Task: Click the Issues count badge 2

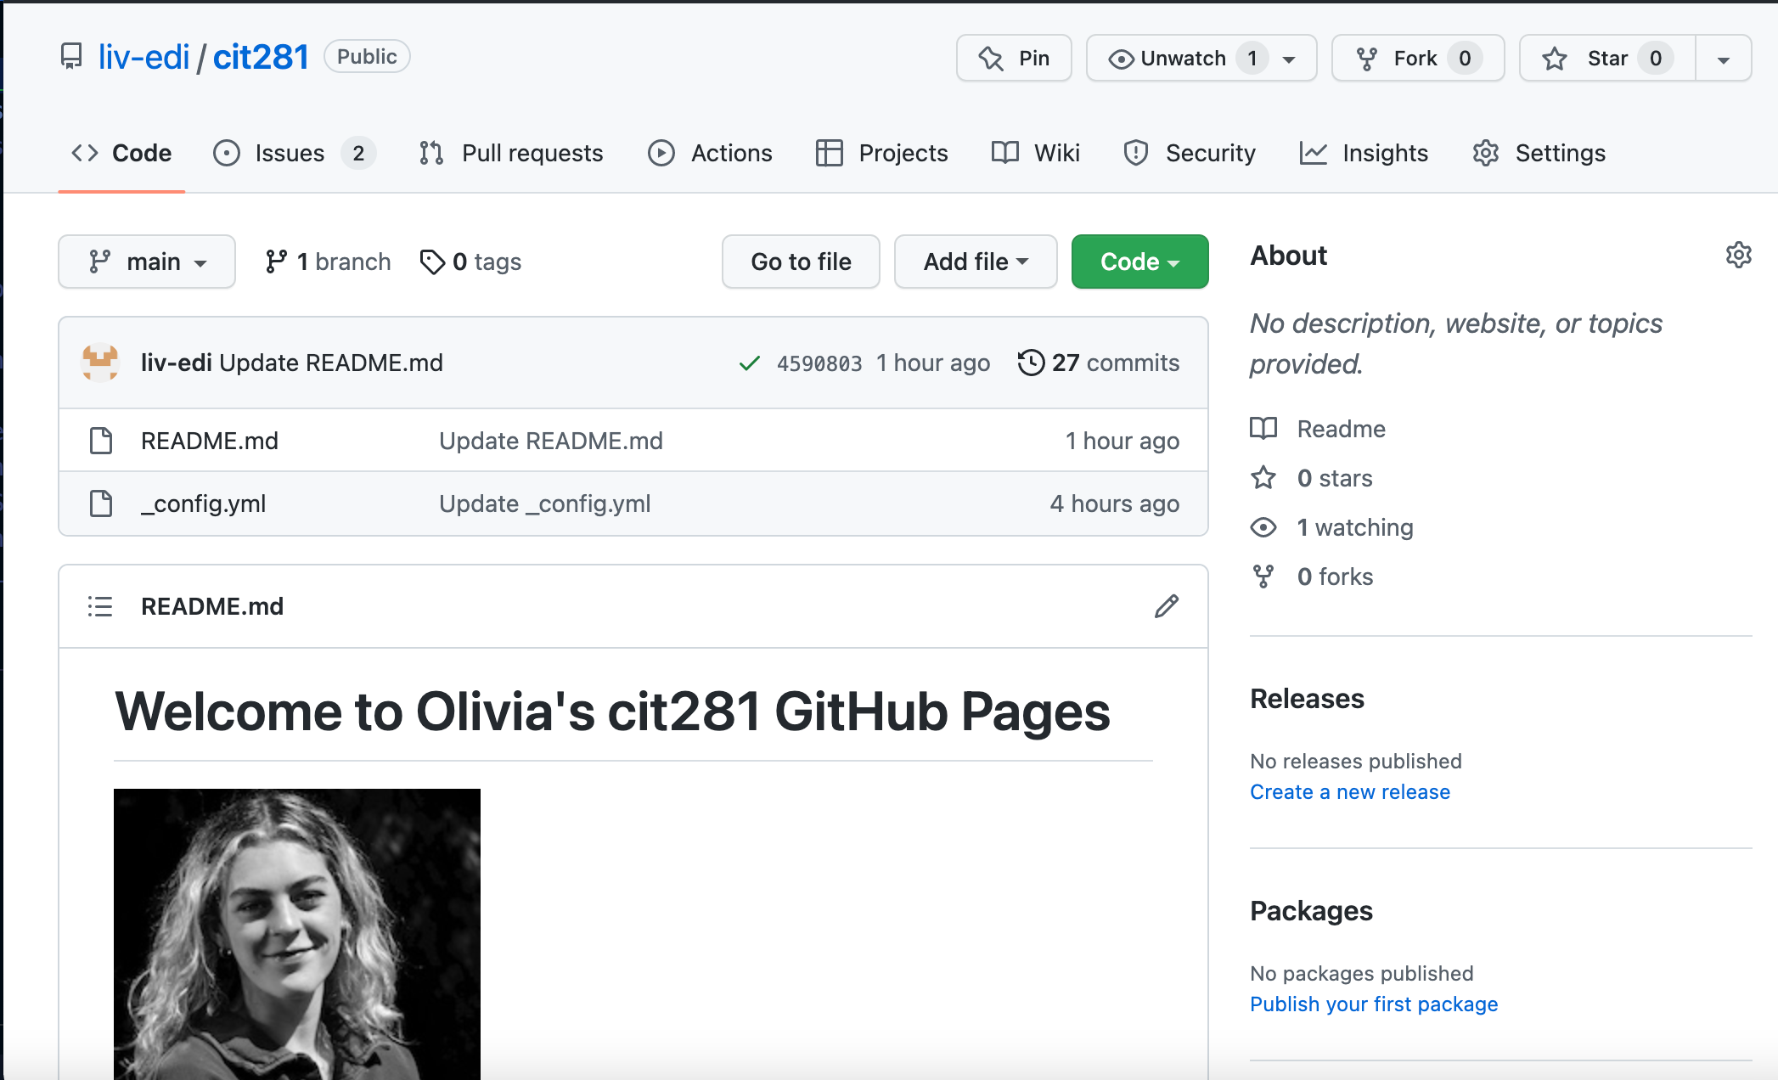Action: [x=358, y=153]
